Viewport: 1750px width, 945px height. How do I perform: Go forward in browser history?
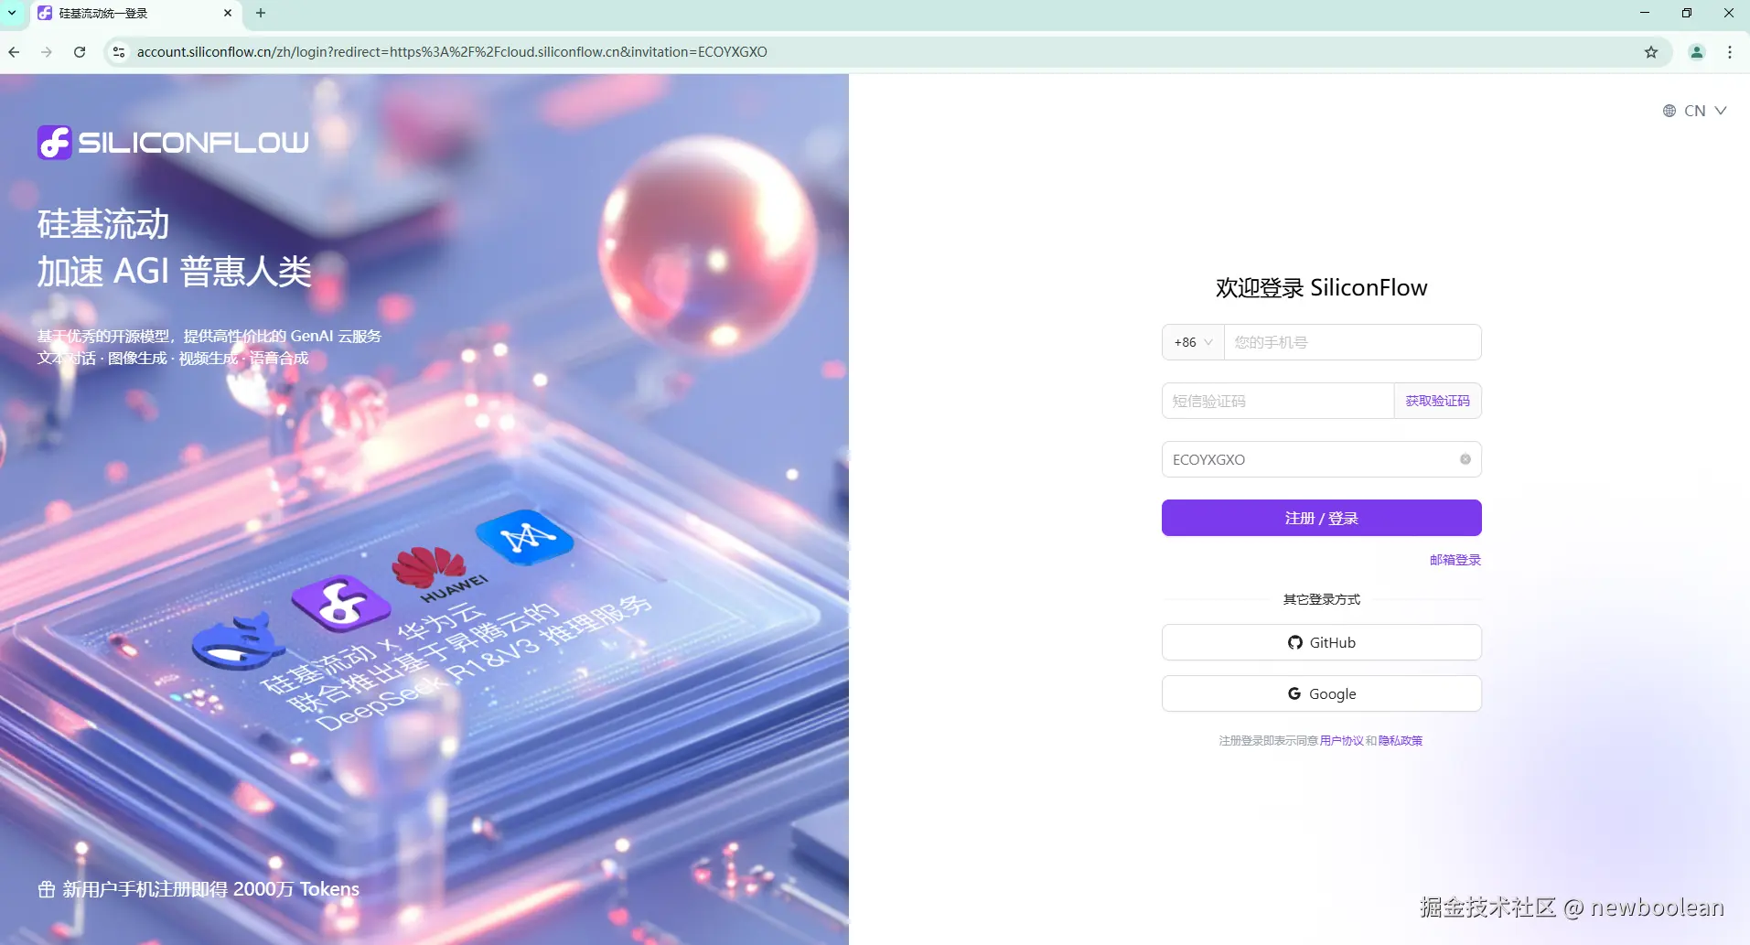(x=47, y=52)
